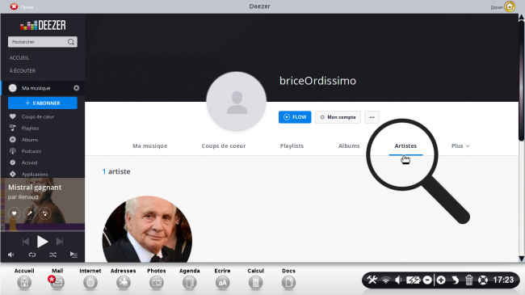This screenshot has width=525, height=295.
Task: Toggle repeat mode
Action: point(32,255)
